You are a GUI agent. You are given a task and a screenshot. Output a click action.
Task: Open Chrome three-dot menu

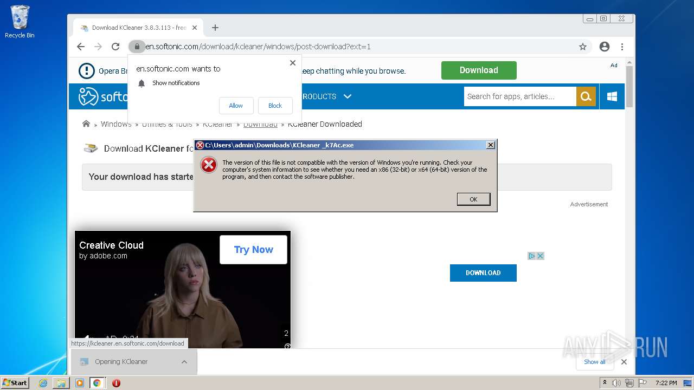click(622, 47)
